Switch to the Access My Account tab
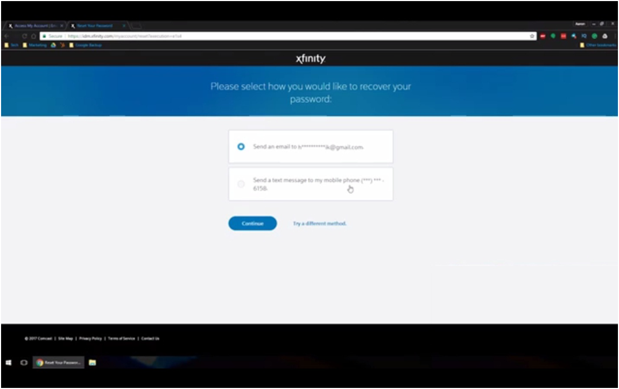 coord(35,26)
